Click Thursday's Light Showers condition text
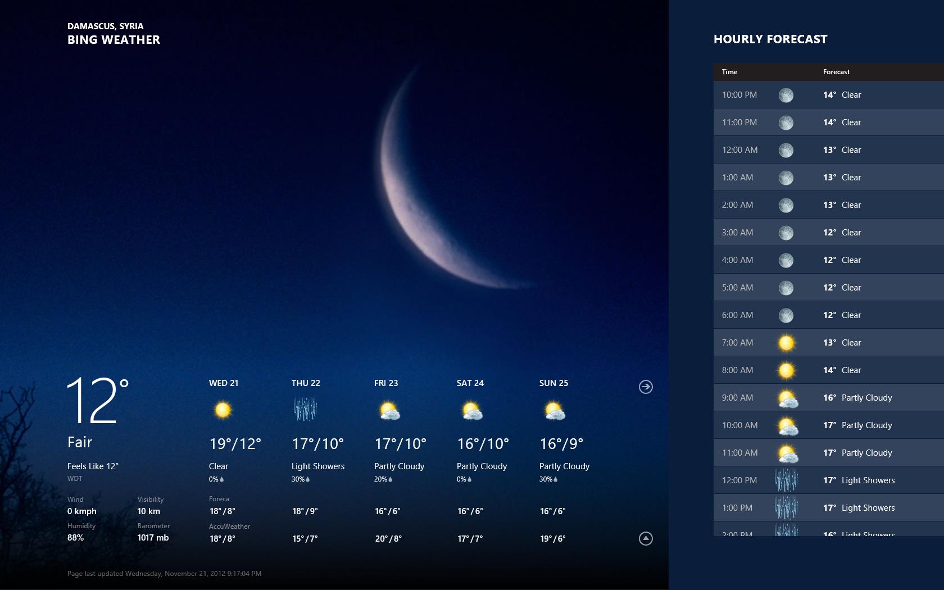The image size is (944, 590). tap(318, 466)
